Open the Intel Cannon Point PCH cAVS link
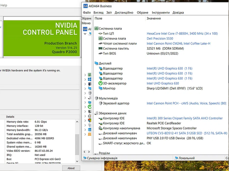The height and width of the screenshot is (171, 229). pos(186,103)
